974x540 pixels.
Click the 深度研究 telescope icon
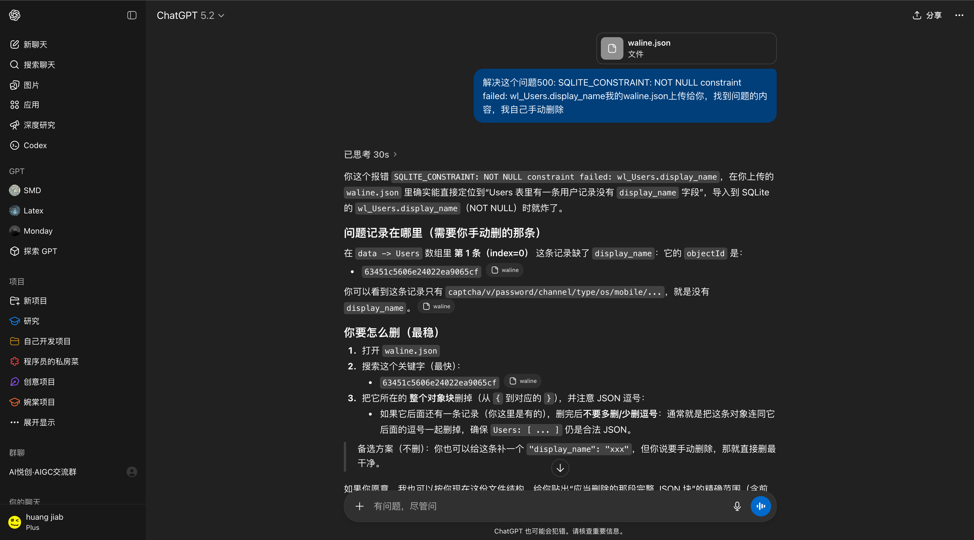point(14,125)
